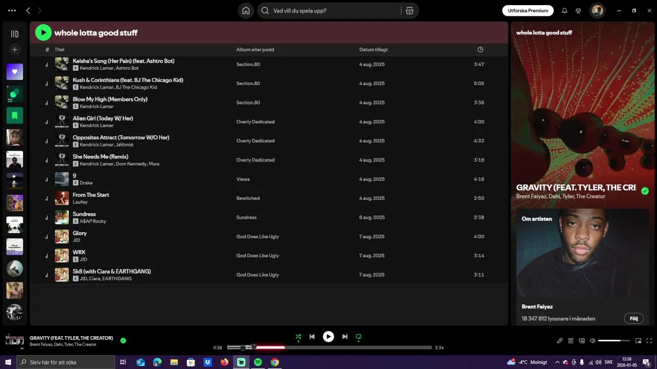The image size is (657, 369).
Task: Click Windows search box Skriv här för att söka
Action: tap(66, 362)
